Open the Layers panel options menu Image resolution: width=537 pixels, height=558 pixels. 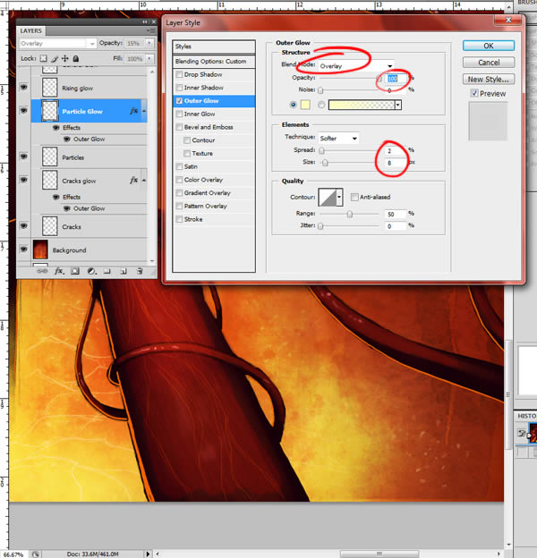coord(150,31)
